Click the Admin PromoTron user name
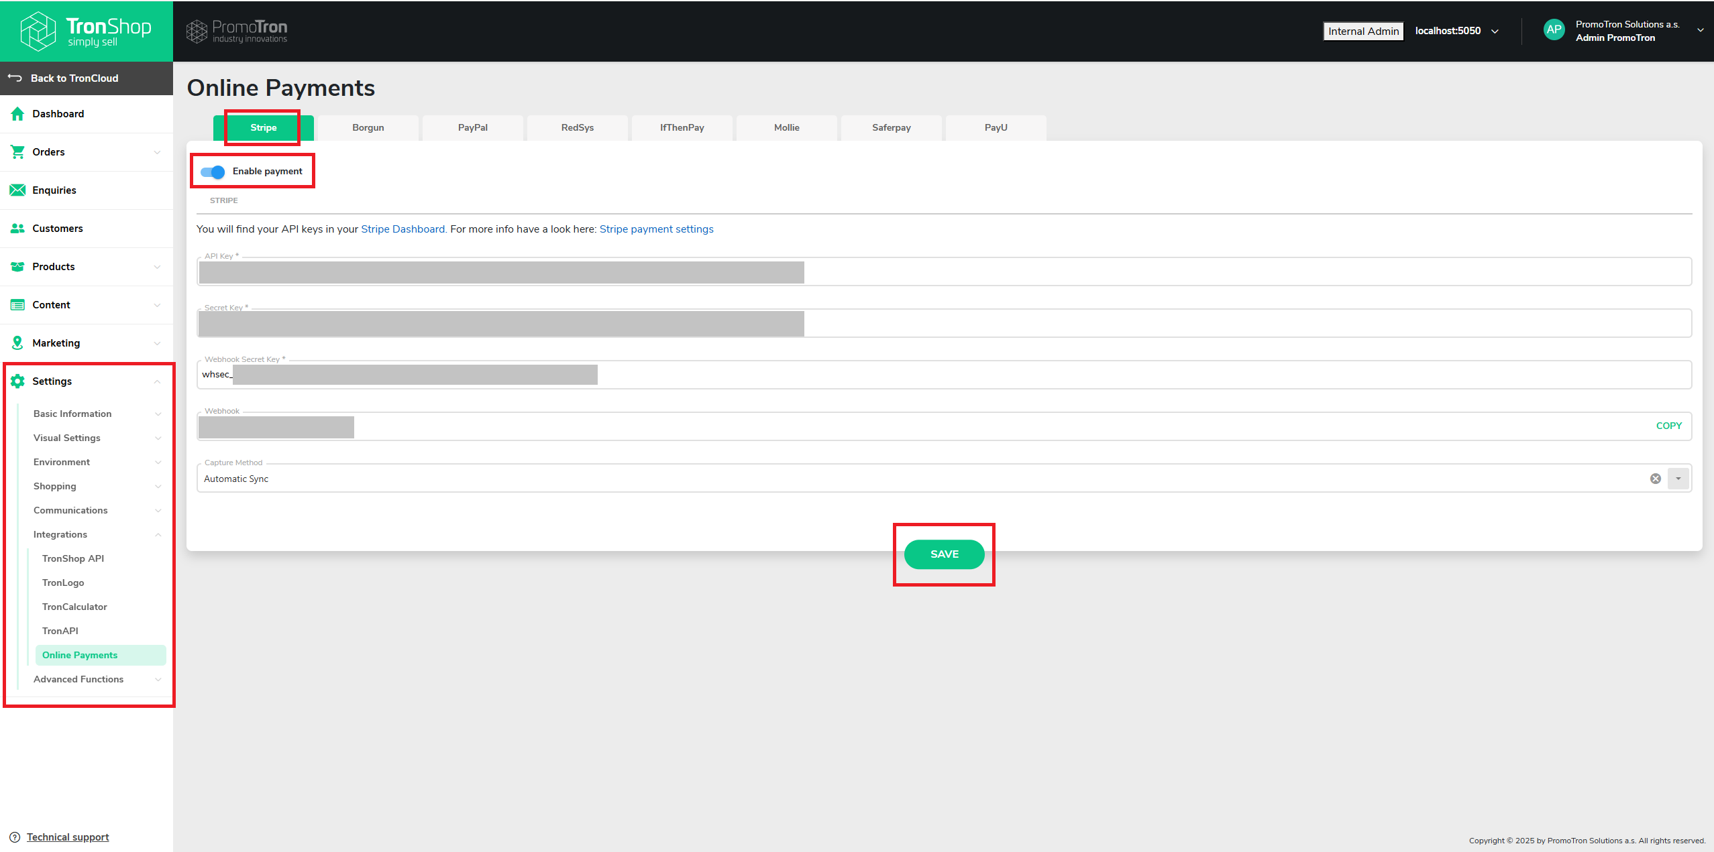Image resolution: width=1714 pixels, height=852 pixels. pos(1615,38)
